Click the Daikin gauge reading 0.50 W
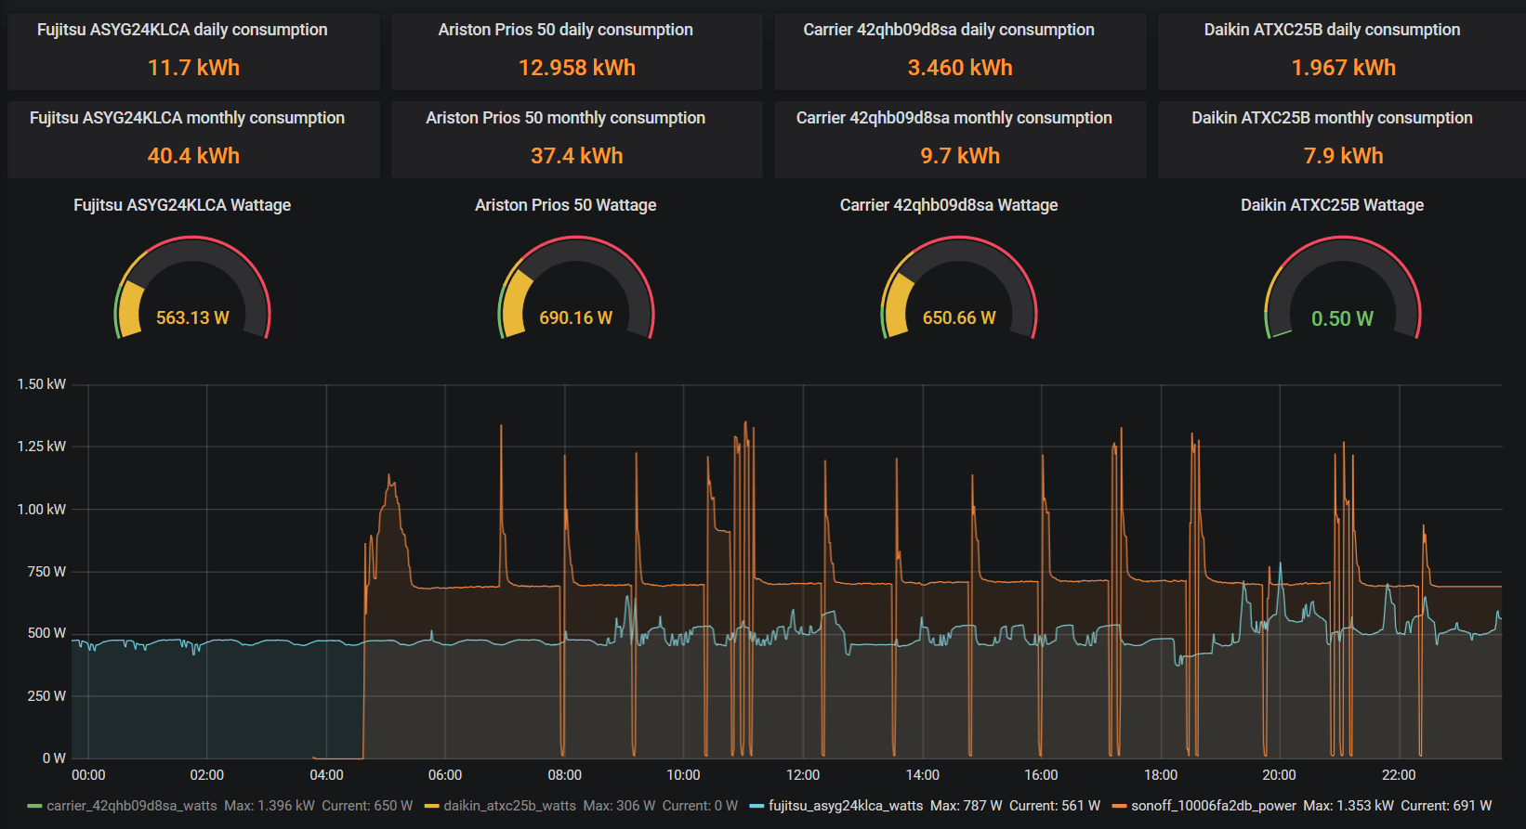The height and width of the screenshot is (829, 1526). [1342, 318]
